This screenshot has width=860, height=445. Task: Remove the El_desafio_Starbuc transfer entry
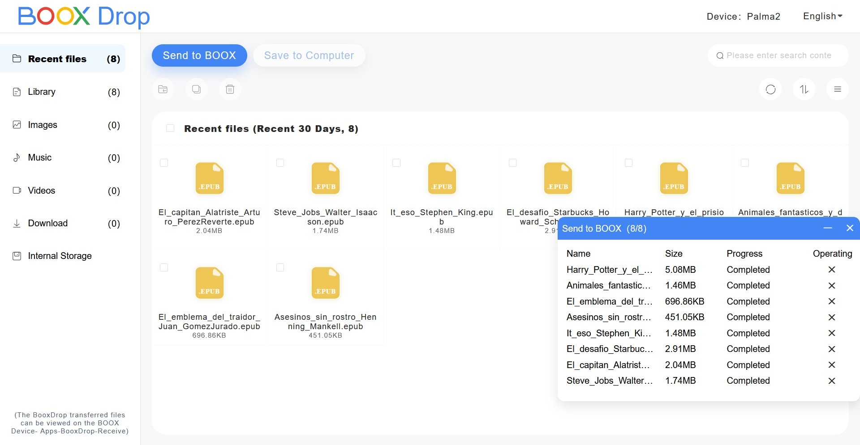pyautogui.click(x=832, y=349)
